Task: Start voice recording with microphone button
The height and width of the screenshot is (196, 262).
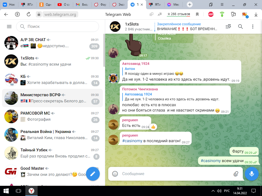Action: coord(252,174)
